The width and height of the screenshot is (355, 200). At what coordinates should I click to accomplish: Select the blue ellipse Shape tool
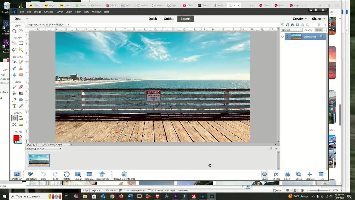coord(21,100)
